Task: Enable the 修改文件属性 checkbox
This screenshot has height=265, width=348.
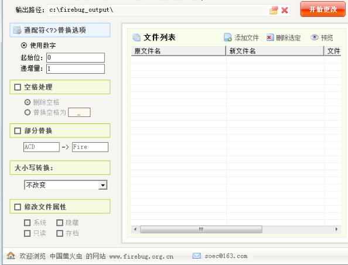Action: click(x=18, y=207)
